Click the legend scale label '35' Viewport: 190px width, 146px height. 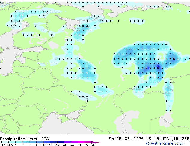coord(72,145)
